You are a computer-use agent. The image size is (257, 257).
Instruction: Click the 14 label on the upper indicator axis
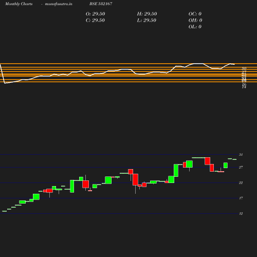tap(244, 87)
